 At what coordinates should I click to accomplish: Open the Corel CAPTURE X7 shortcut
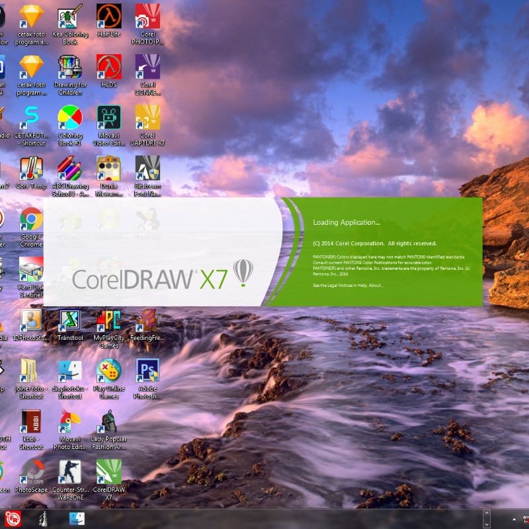coord(147,126)
